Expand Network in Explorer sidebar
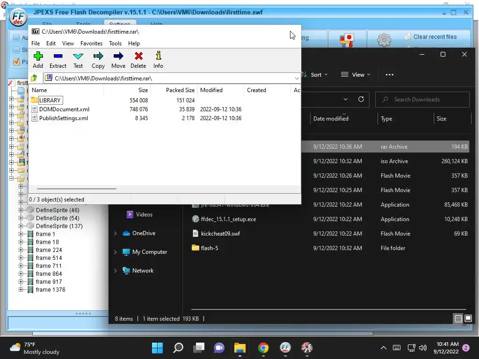The height and width of the screenshot is (359, 479). click(x=116, y=271)
